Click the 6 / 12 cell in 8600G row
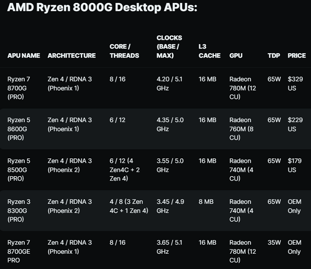311x269 pixels. (x=117, y=120)
